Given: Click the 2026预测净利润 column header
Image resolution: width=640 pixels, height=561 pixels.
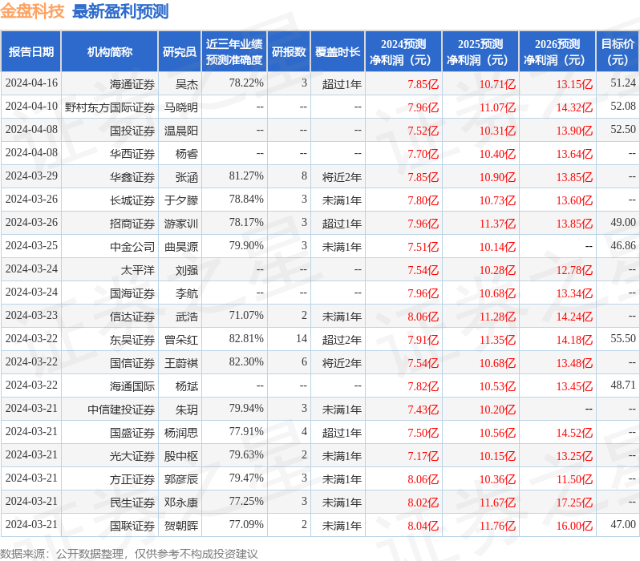Looking at the screenshot, I should click(557, 52).
